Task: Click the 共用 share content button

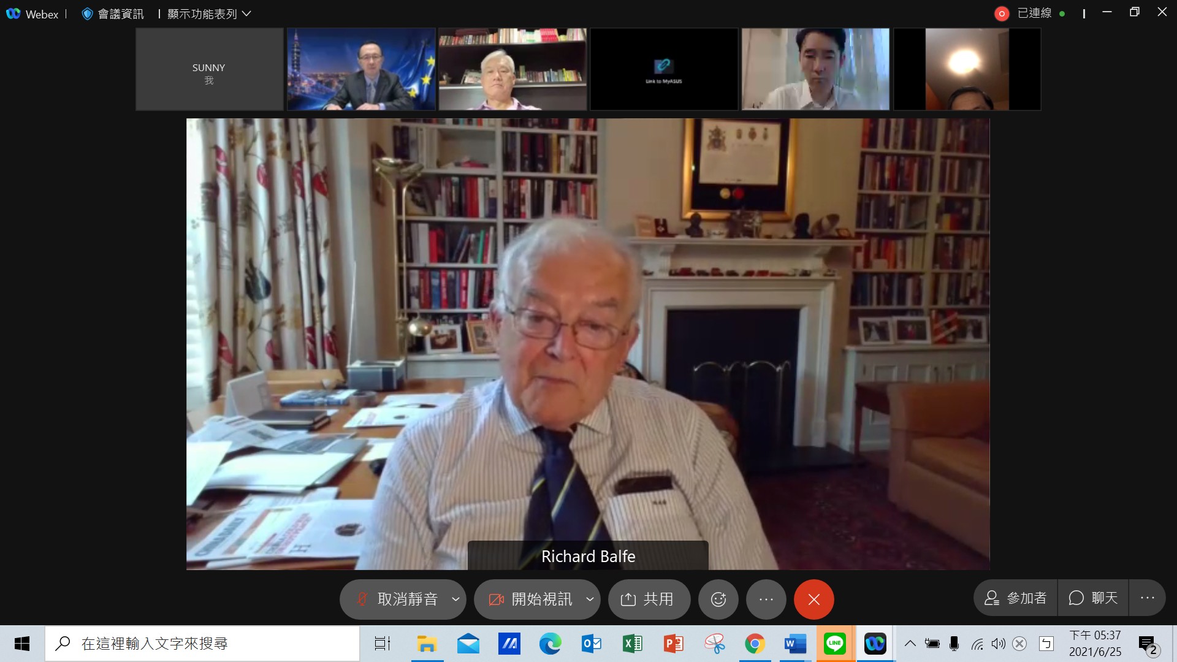Action: pyautogui.click(x=648, y=599)
